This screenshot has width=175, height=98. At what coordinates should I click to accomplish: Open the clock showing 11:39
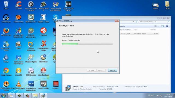(168, 96)
